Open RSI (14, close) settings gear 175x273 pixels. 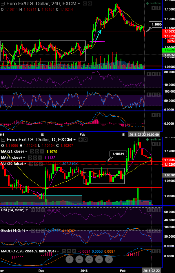click(38, 210)
